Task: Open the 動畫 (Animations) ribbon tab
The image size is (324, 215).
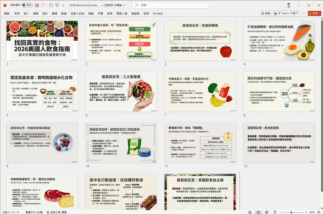Action: coord(64,14)
